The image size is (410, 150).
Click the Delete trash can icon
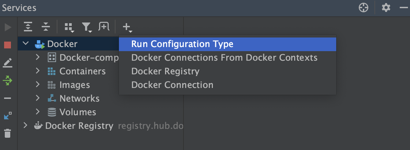click(x=8, y=133)
